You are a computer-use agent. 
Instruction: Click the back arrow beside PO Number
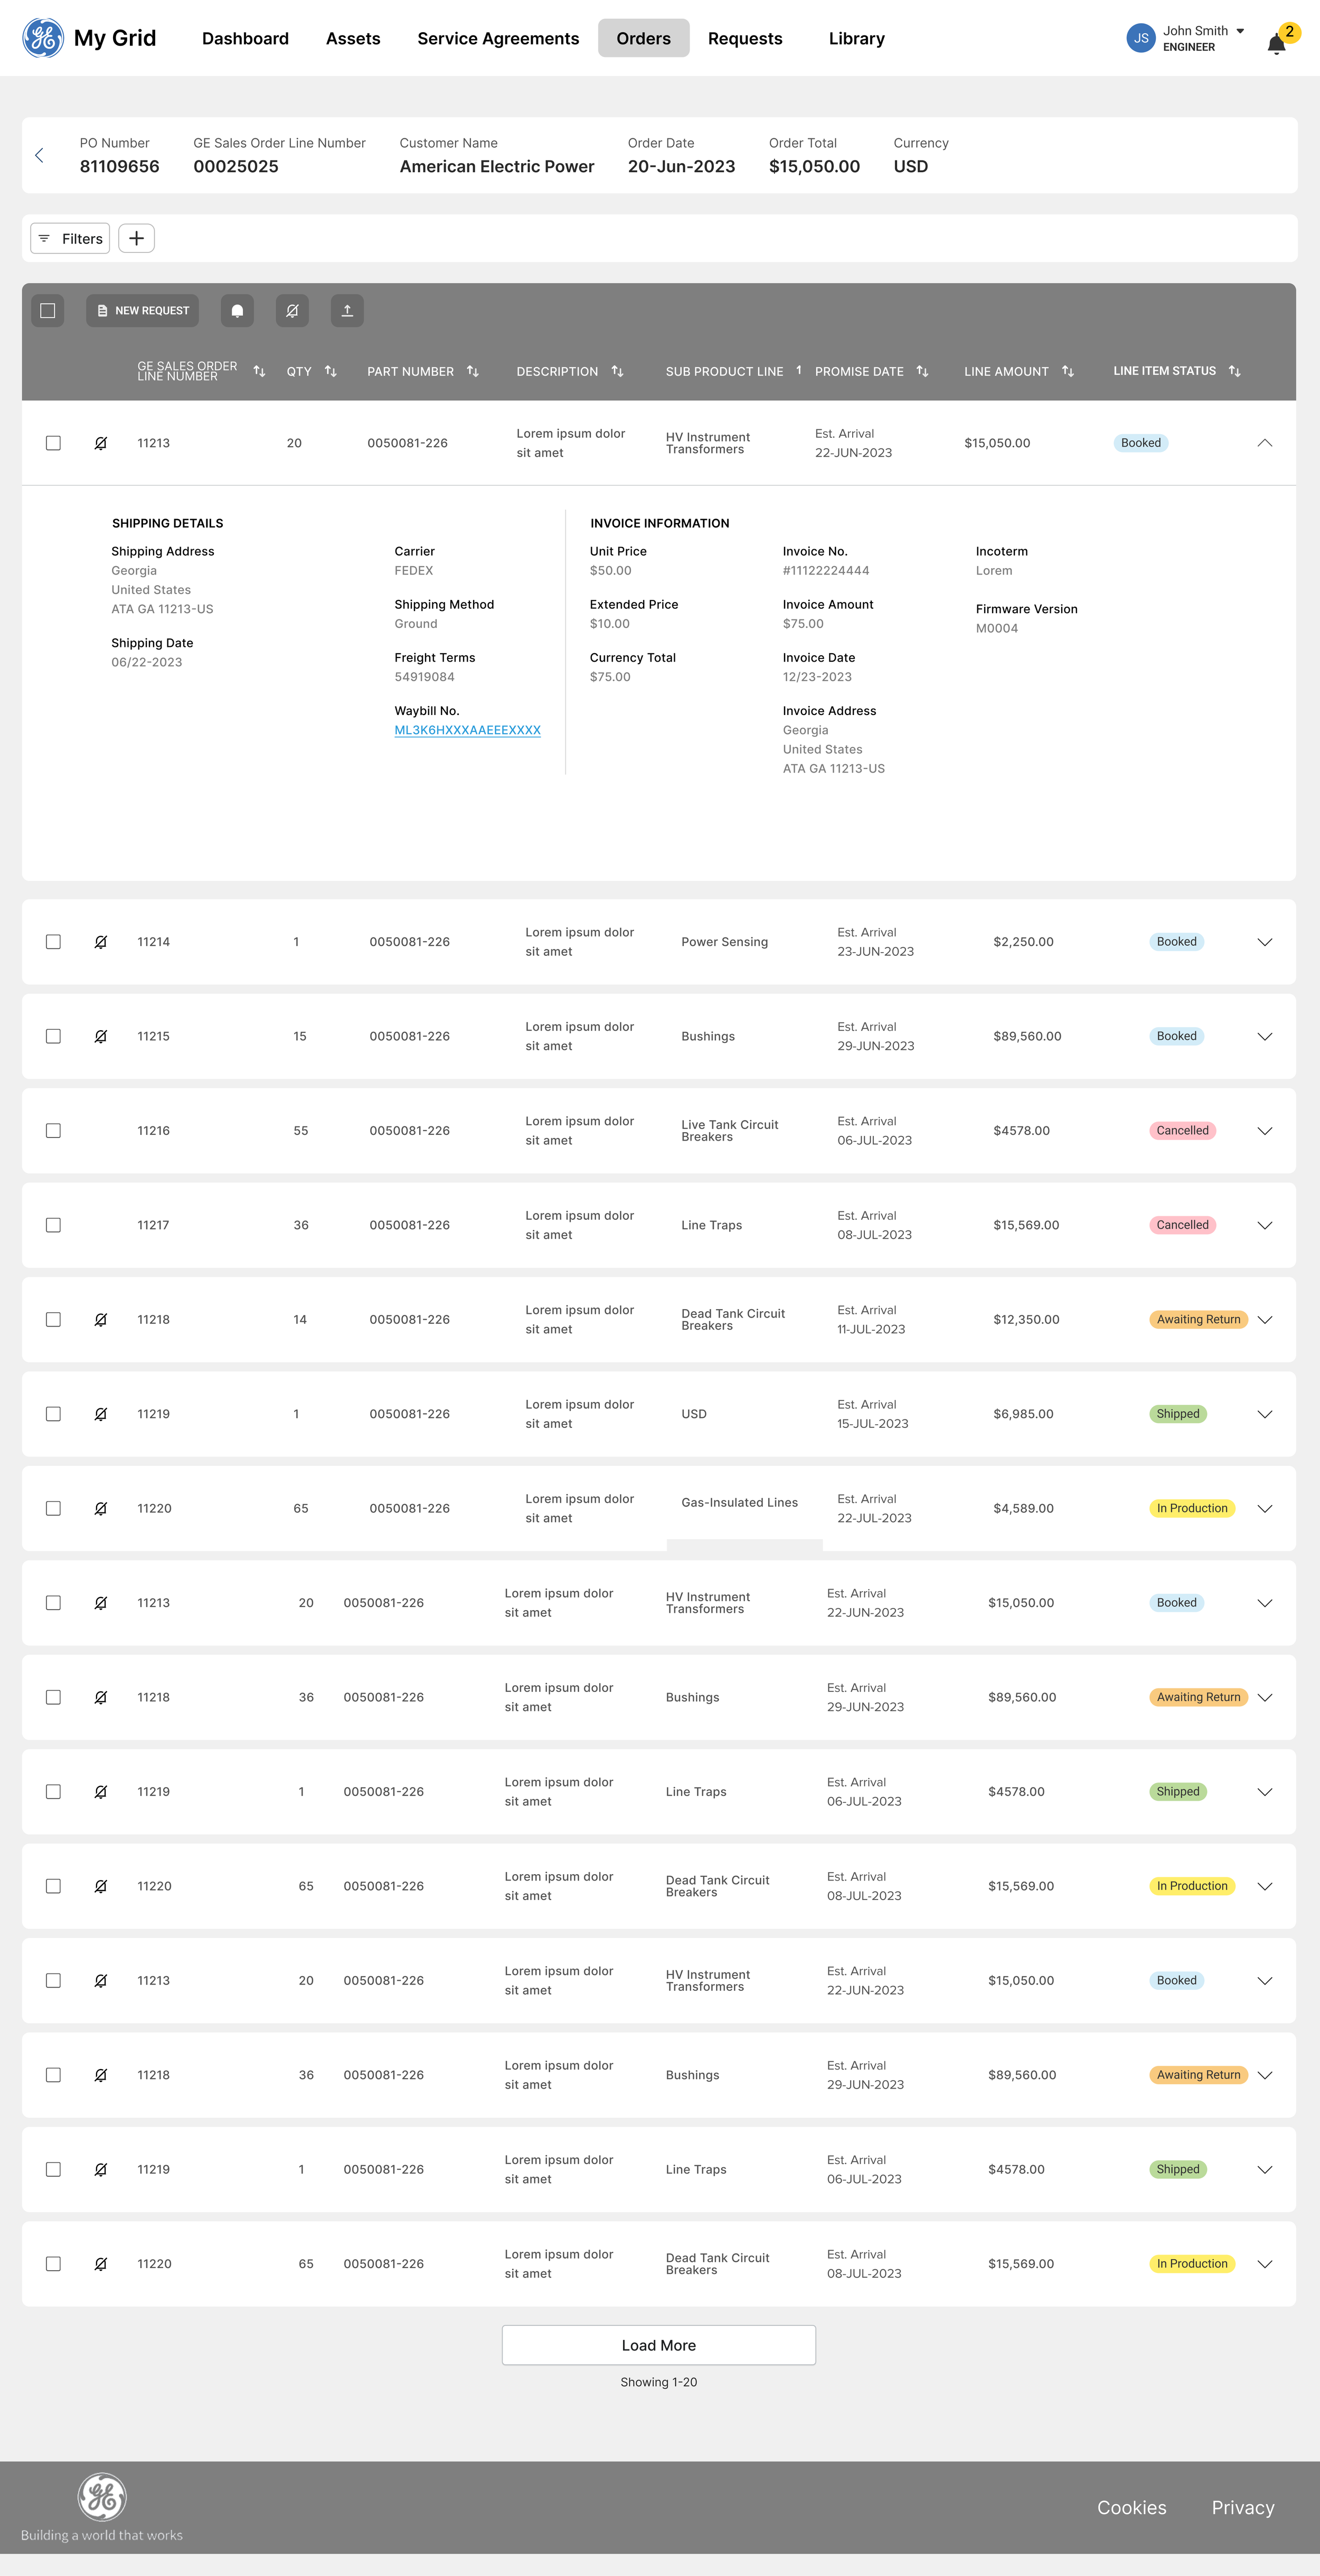(x=40, y=155)
